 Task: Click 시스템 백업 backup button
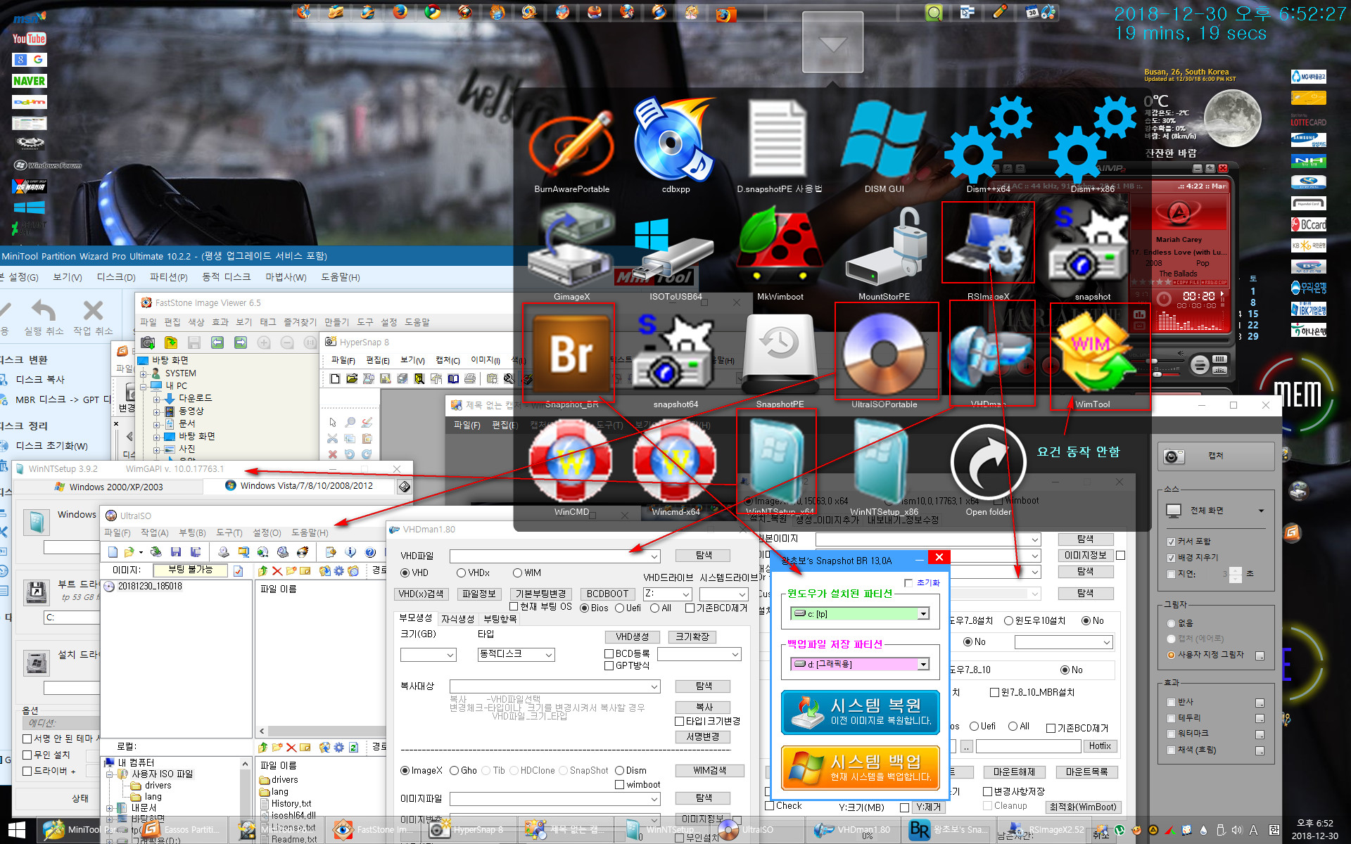pyautogui.click(x=860, y=769)
